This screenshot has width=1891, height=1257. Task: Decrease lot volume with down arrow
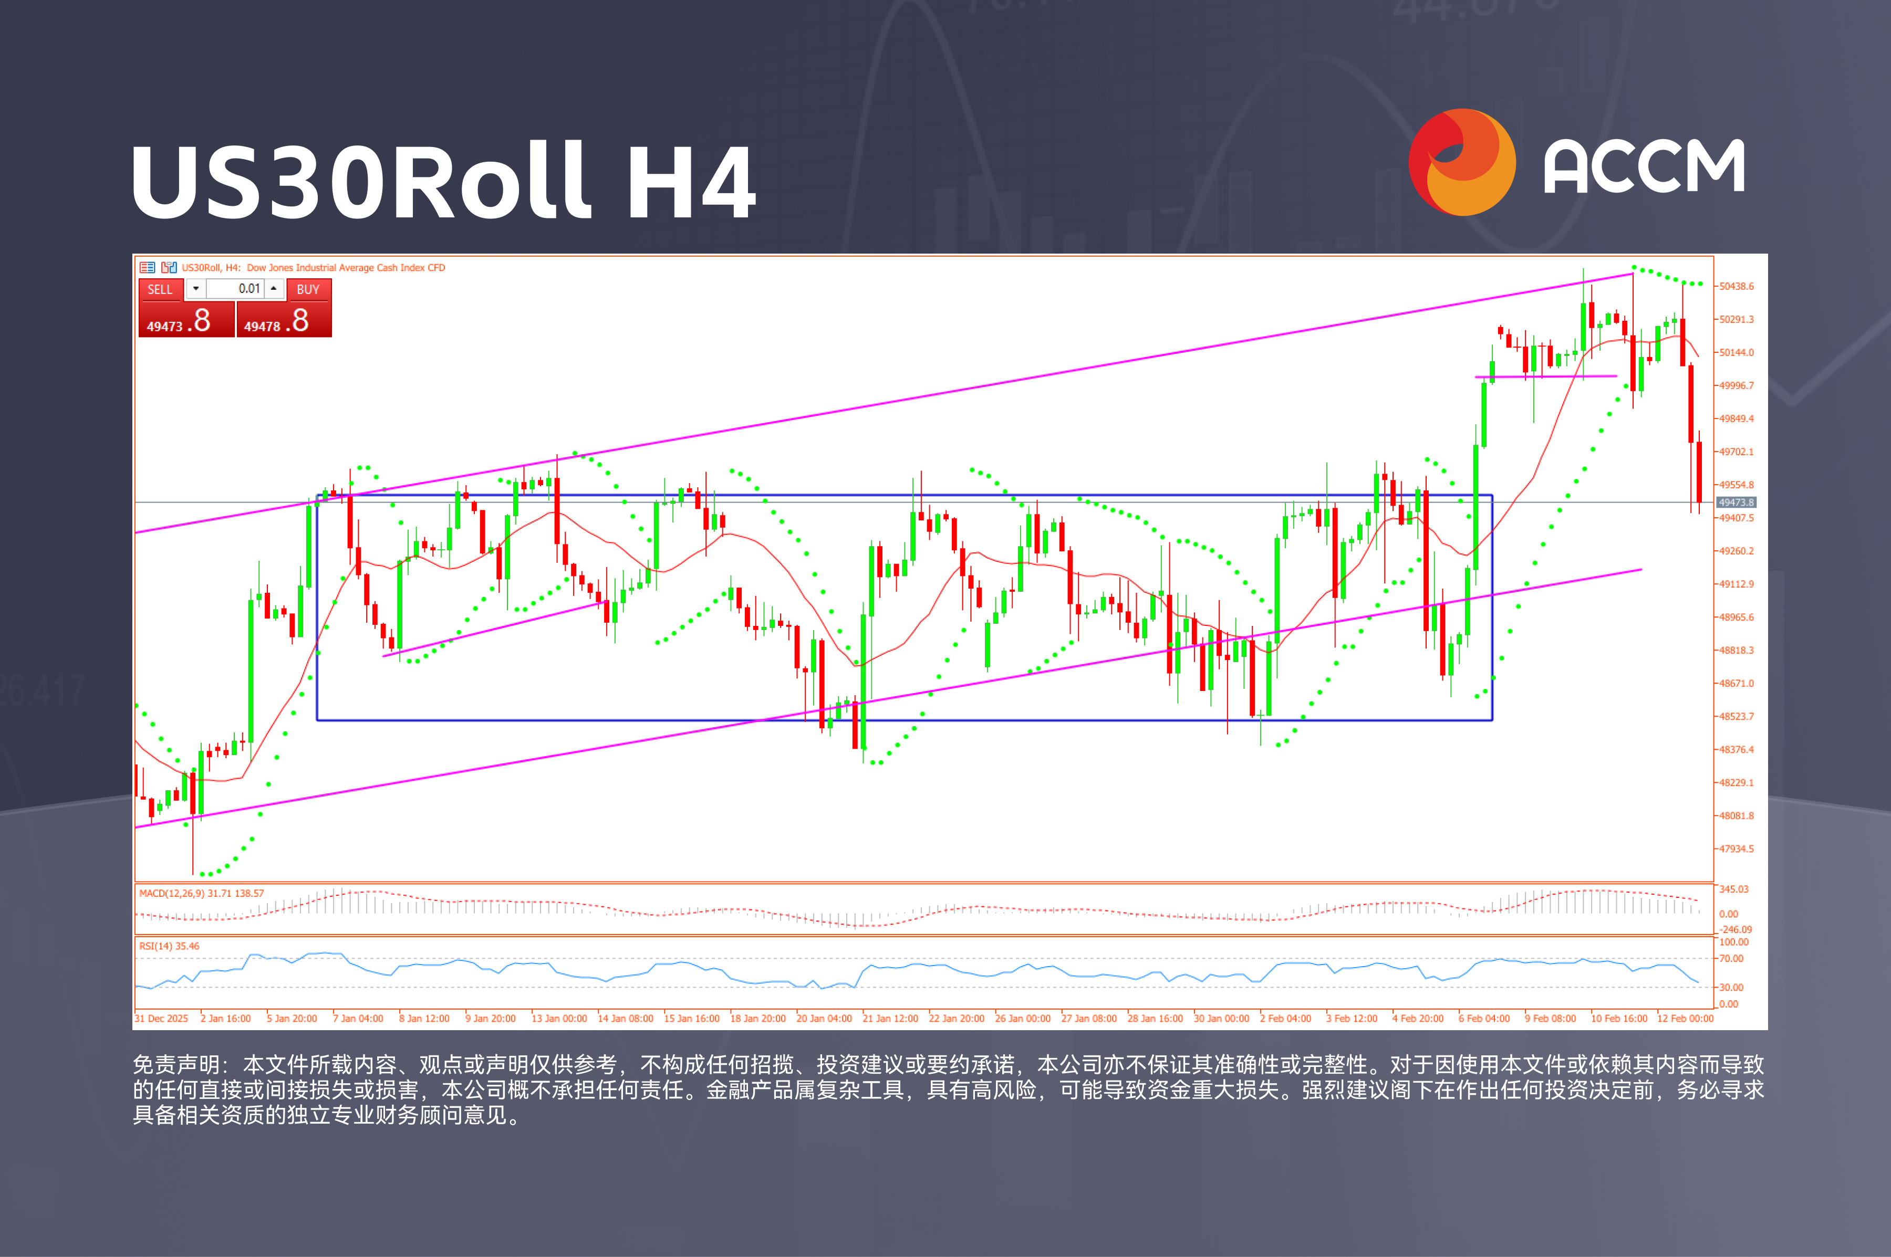coord(196,289)
